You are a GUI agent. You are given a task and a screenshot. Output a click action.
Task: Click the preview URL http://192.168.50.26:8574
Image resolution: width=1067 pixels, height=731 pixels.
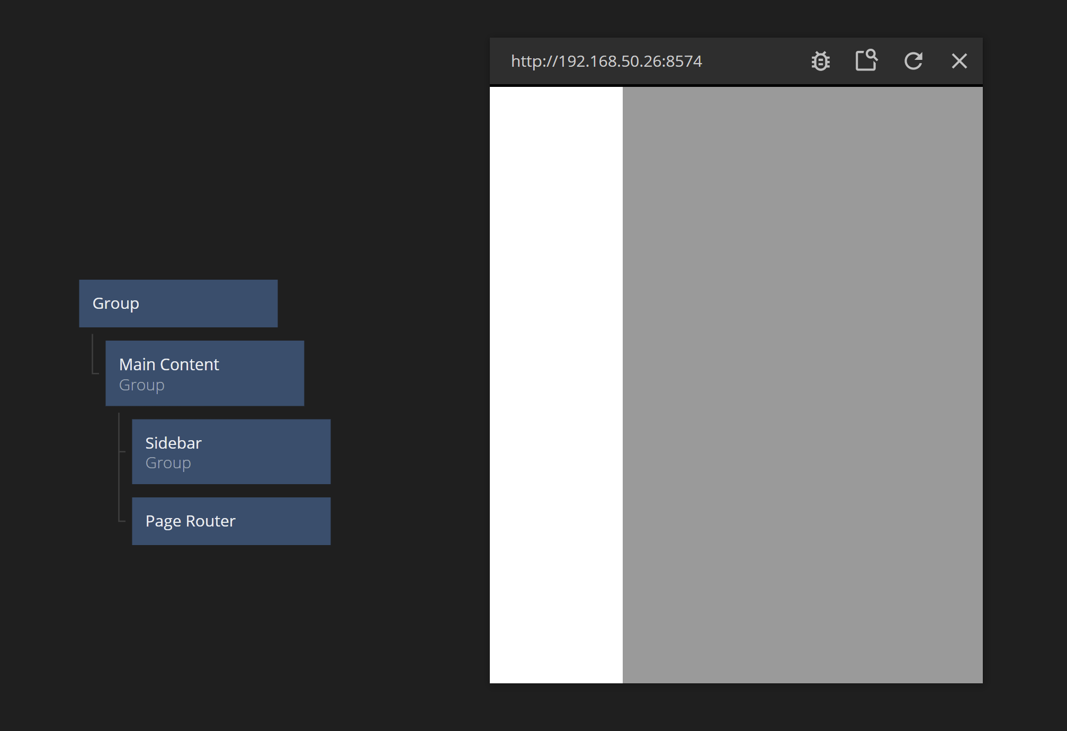pos(606,61)
